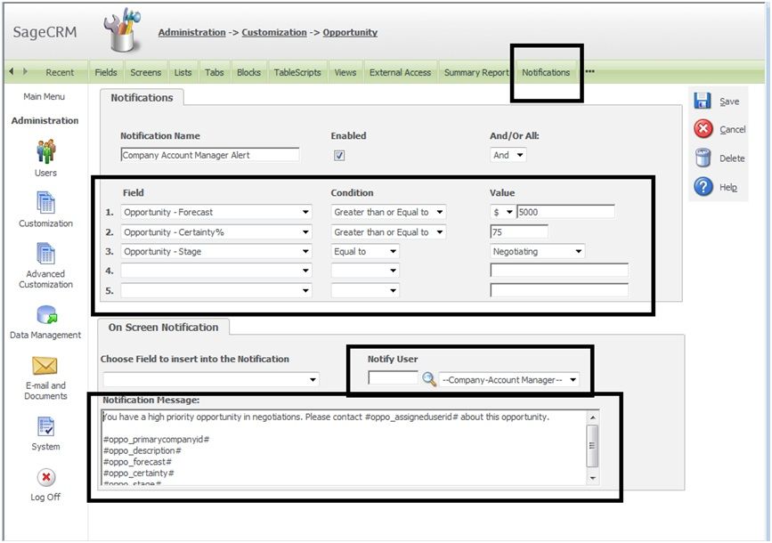
Task: Switch to the Views tab
Action: [345, 72]
